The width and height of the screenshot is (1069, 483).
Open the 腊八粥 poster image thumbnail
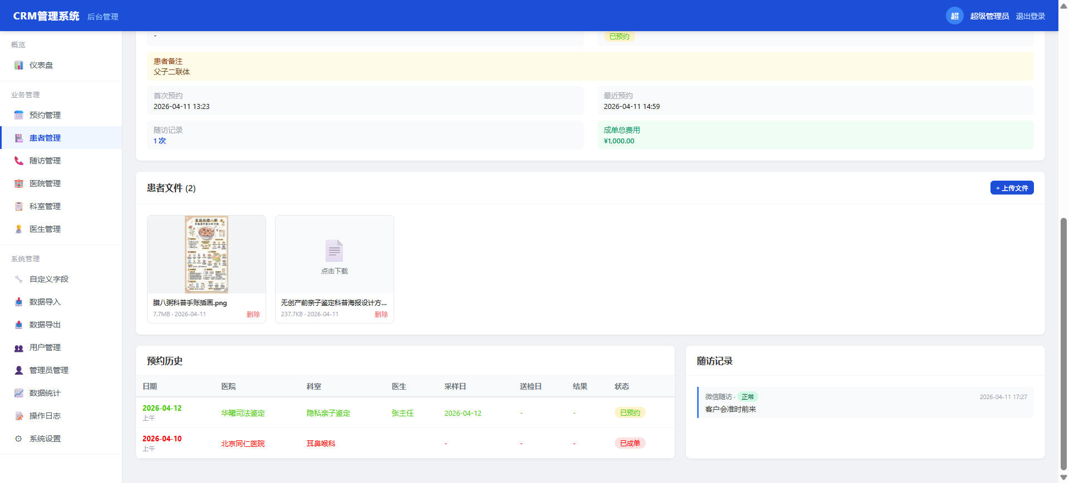(x=207, y=254)
